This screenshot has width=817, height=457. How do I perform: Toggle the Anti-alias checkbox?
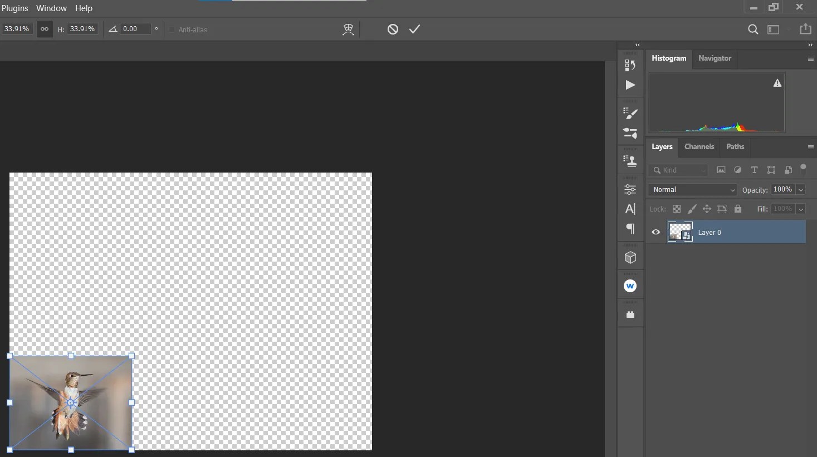pyautogui.click(x=172, y=30)
